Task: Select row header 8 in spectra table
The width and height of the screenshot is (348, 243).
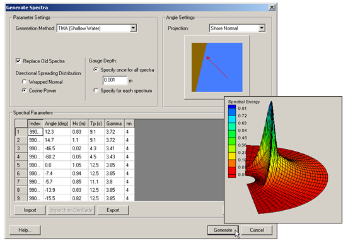Action: click(21, 190)
